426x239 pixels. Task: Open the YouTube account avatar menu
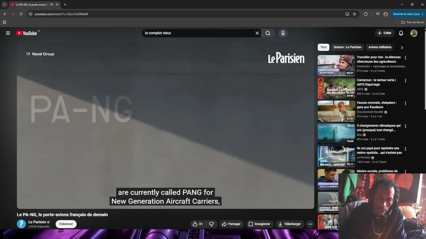tap(414, 33)
